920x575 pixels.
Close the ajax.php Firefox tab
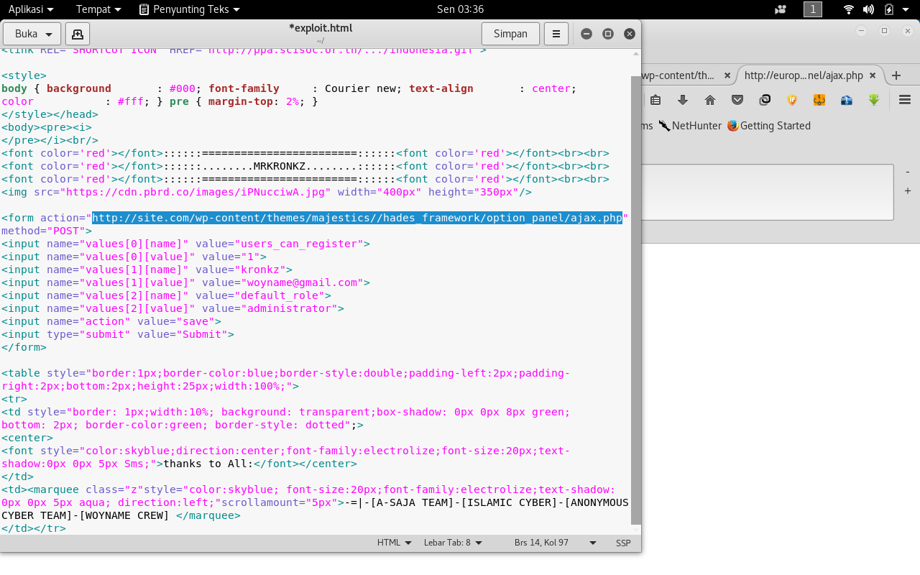coord(873,75)
